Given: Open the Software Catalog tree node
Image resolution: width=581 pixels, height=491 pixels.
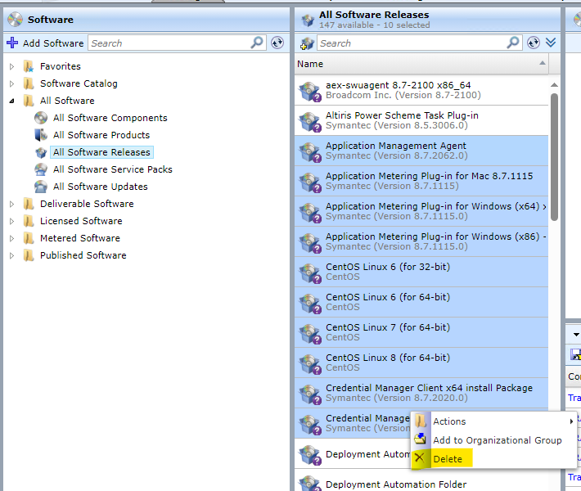Looking at the screenshot, I should (79, 83).
